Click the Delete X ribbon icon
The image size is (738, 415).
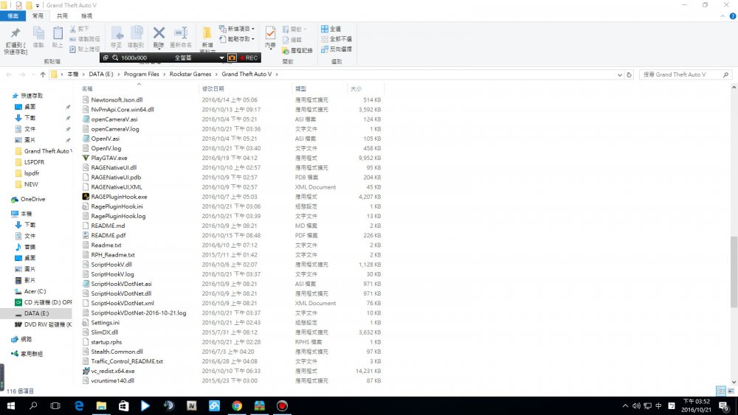pyautogui.click(x=159, y=33)
